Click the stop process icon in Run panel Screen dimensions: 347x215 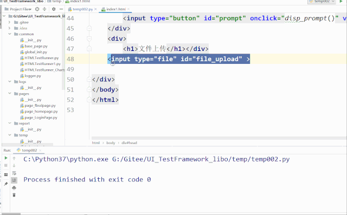coord(6,165)
